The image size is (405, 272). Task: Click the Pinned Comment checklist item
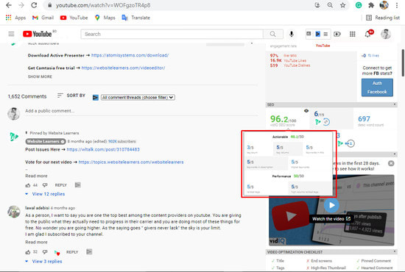(x=373, y=261)
